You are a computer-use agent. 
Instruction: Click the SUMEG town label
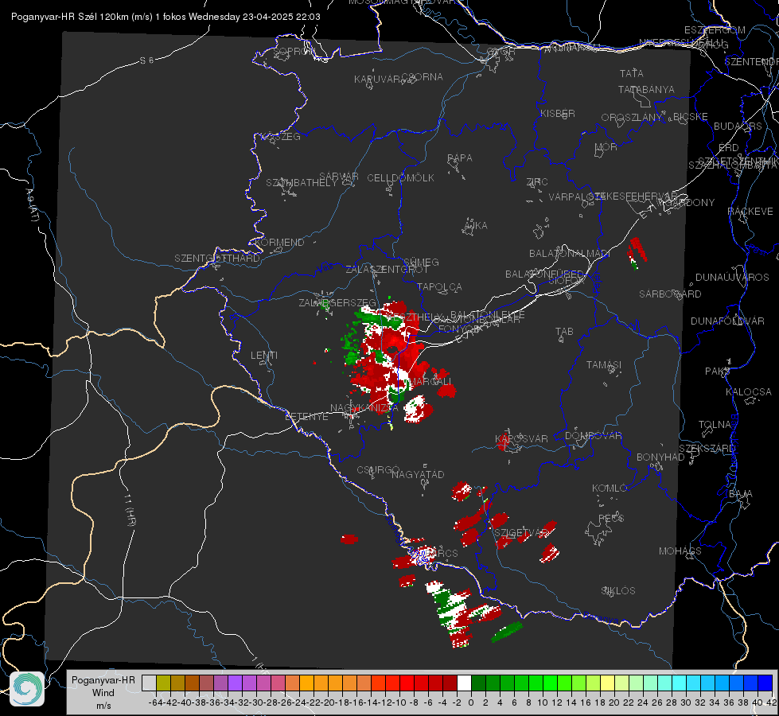tap(421, 262)
